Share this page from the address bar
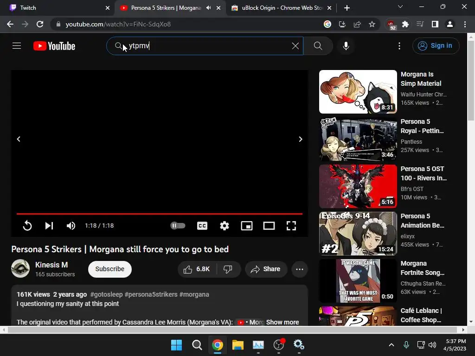 click(x=357, y=24)
